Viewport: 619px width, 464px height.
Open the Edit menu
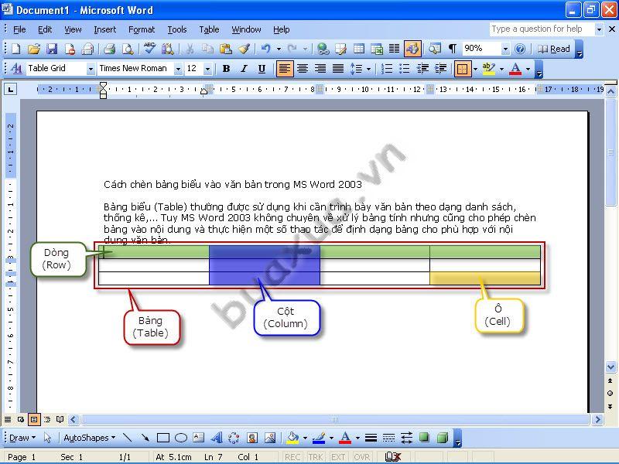click(x=45, y=29)
